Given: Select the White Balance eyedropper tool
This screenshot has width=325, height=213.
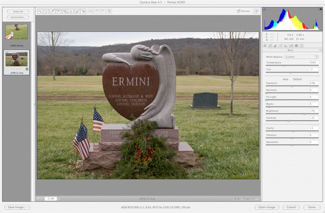Looking at the screenshot, I should [52, 11].
